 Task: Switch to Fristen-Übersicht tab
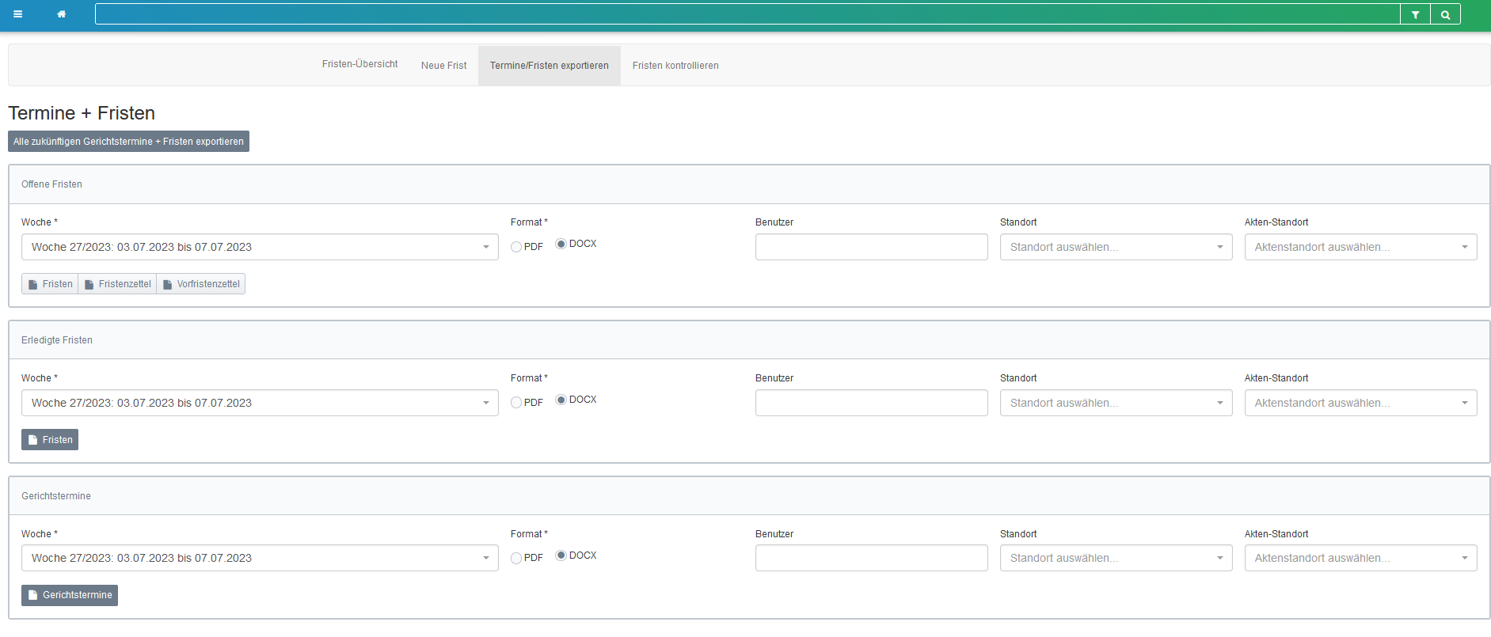[x=360, y=64]
